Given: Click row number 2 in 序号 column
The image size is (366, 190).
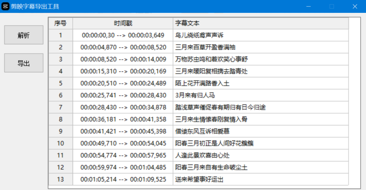Looking at the screenshot, I should point(60,47).
